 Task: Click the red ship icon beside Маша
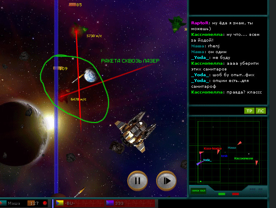point(2,203)
